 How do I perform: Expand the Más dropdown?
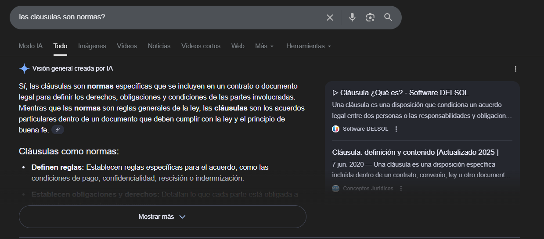coord(264,46)
